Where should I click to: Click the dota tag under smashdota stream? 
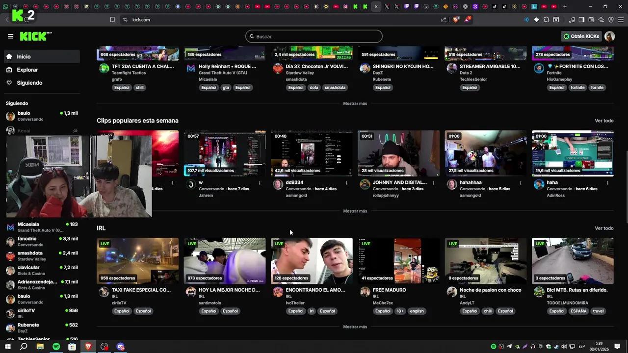pos(314,88)
